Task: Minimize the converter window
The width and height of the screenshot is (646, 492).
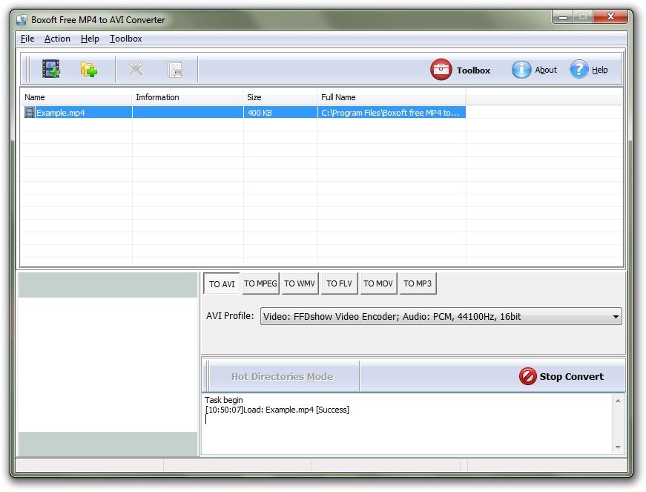Action: (563, 17)
